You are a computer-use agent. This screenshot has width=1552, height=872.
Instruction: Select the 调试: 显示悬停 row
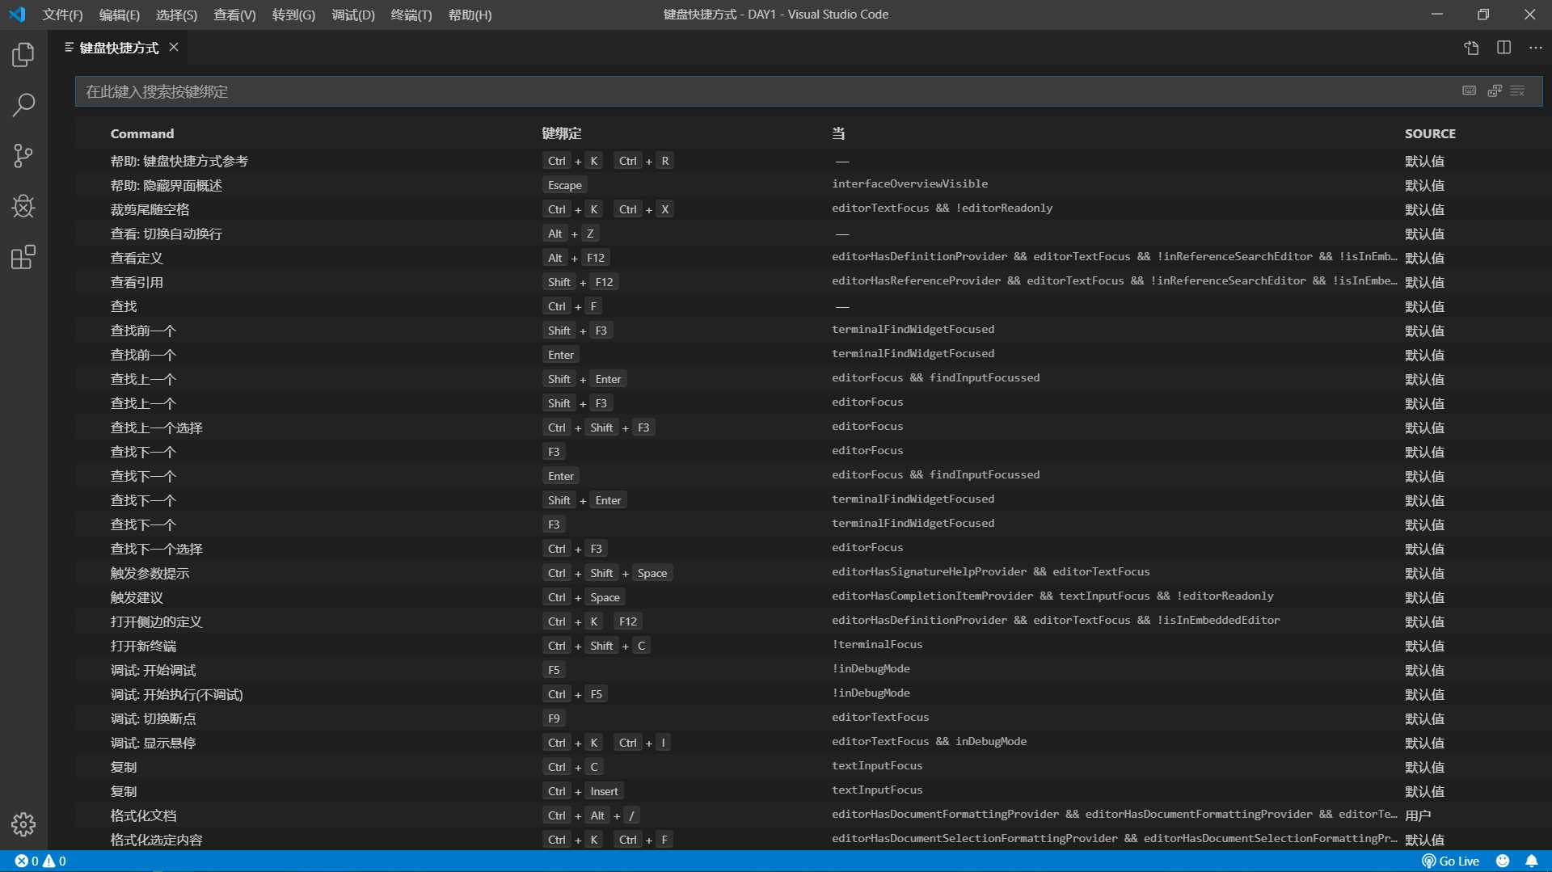[x=808, y=743]
